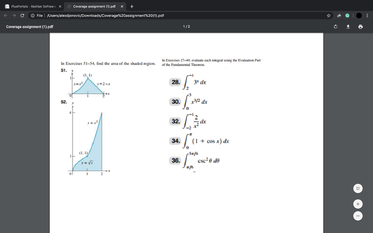Open the forward navigation arrow

click(13, 15)
